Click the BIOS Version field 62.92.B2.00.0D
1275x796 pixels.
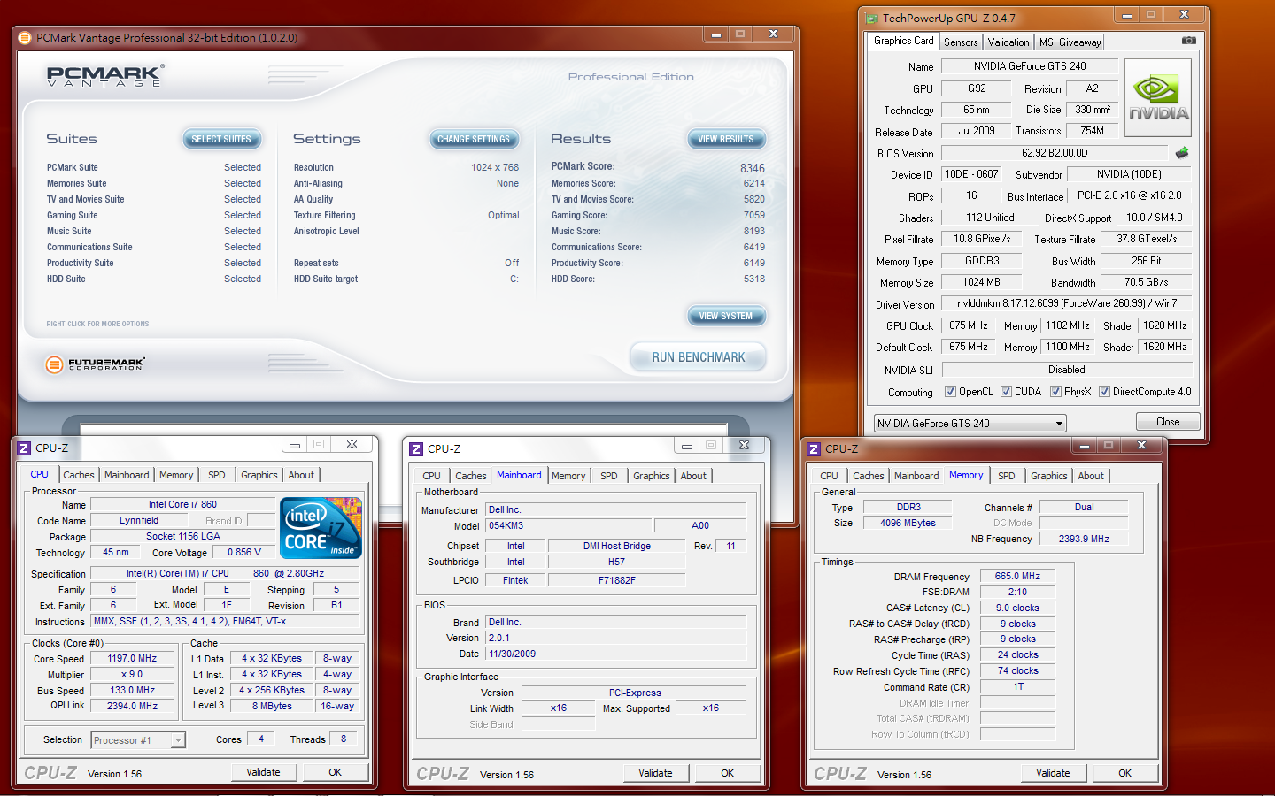click(1055, 153)
